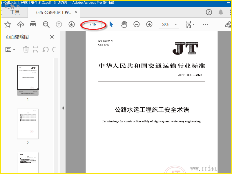Click the page thumbnail print/extract icon
The height and width of the screenshot is (174, 232).
click(x=35, y=49)
